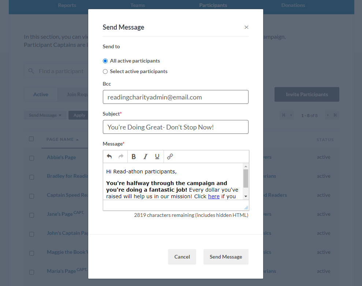The image size is (362, 286).
Task: Go to first page of participants
Action: (x=284, y=115)
